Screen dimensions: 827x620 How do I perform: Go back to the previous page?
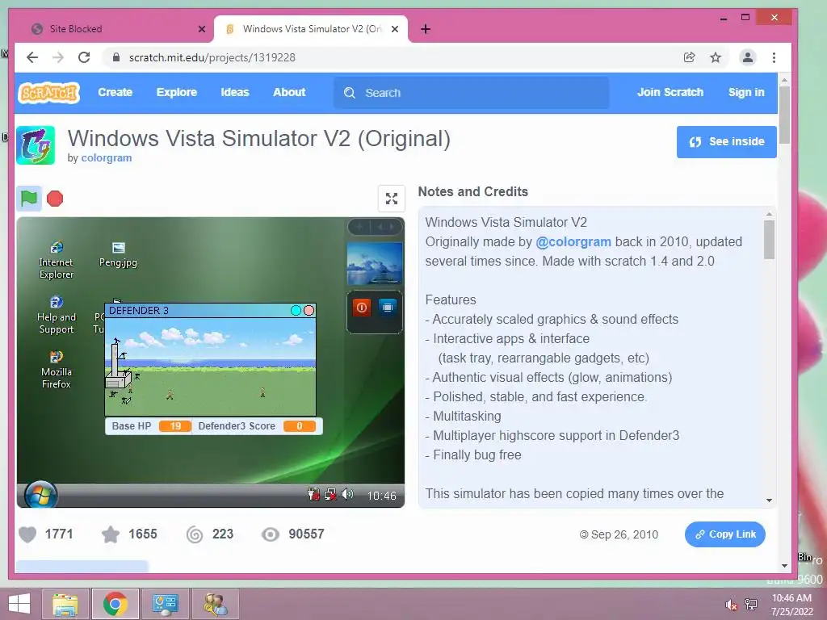[32, 57]
